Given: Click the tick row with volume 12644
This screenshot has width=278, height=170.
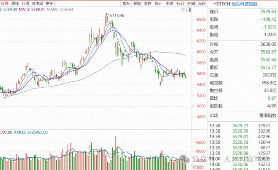Looking at the screenshot, I should coord(240,142).
